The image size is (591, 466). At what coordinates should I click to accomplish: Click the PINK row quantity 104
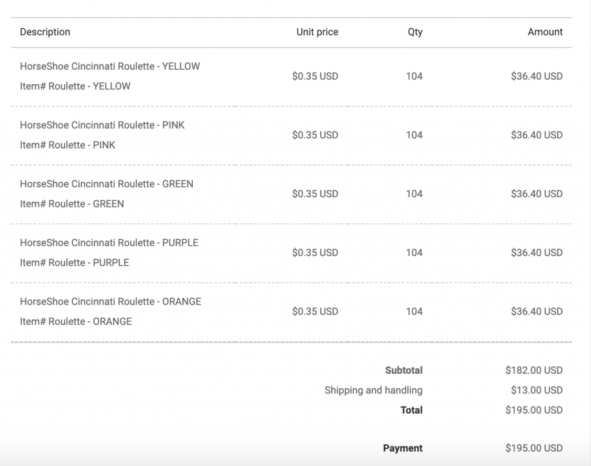414,135
